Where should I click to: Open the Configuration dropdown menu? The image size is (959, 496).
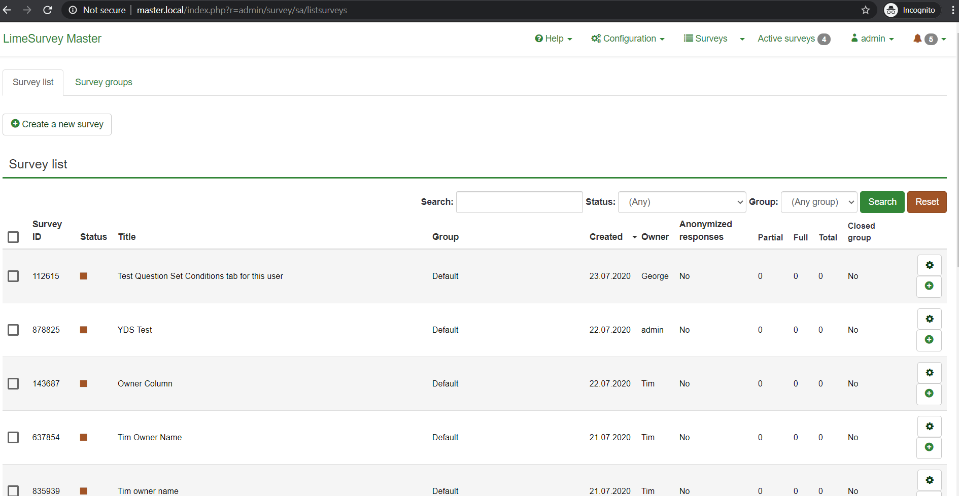(628, 39)
